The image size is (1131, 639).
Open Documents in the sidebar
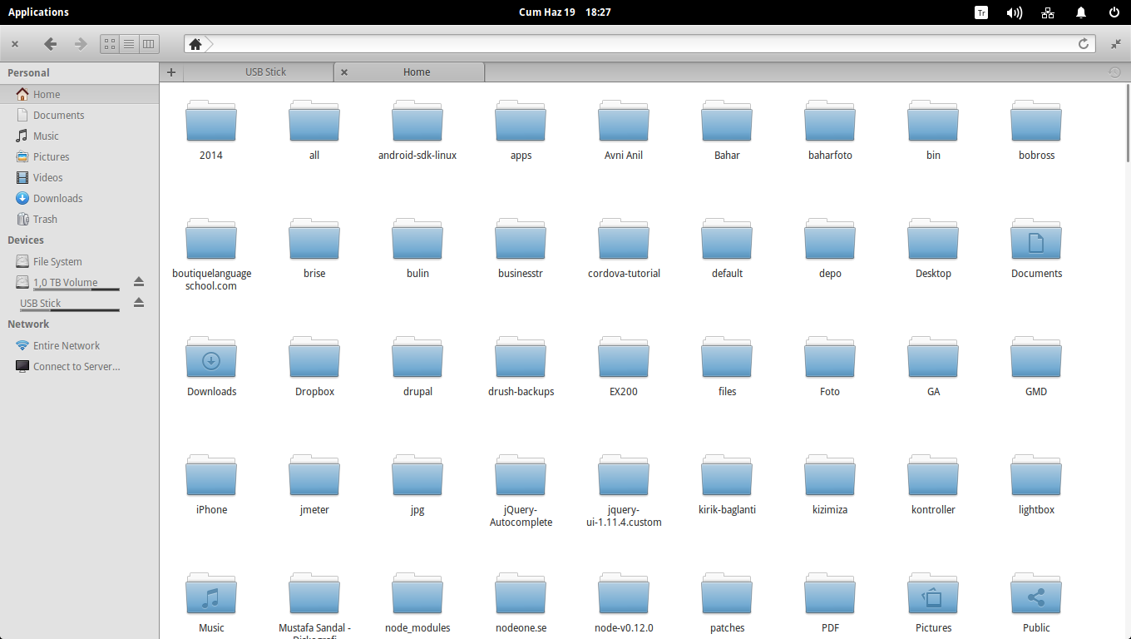coord(79,115)
